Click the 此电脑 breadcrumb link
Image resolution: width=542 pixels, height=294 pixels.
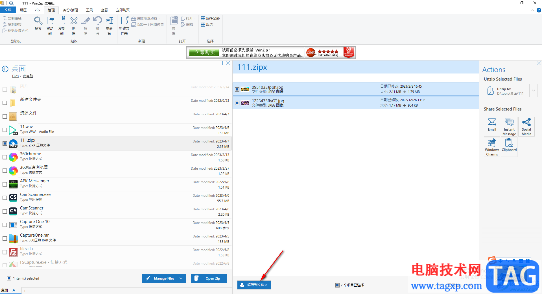[x=28, y=76]
